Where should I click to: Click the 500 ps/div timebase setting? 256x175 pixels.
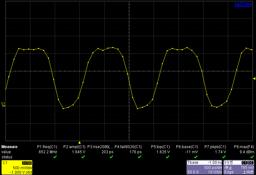(213, 168)
